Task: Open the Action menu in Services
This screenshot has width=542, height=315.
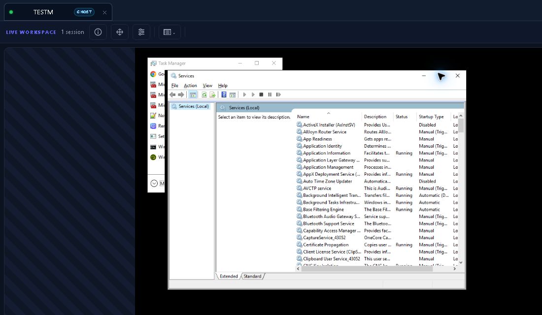Action: click(191, 86)
